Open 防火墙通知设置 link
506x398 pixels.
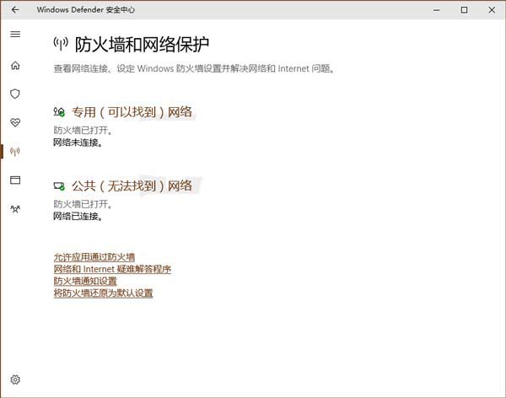click(x=85, y=281)
